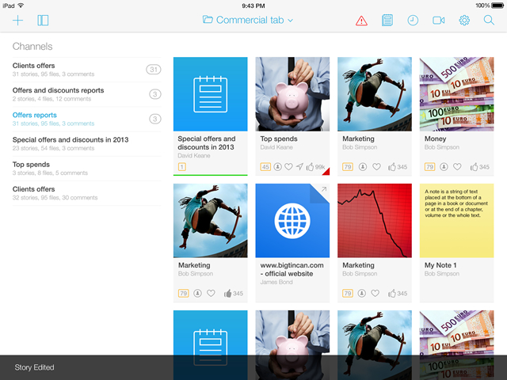507x380 pixels.
Task: Select Top spends channel
Action: [x=86, y=169]
